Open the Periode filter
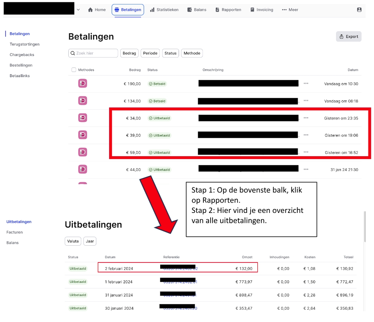 click(150, 53)
